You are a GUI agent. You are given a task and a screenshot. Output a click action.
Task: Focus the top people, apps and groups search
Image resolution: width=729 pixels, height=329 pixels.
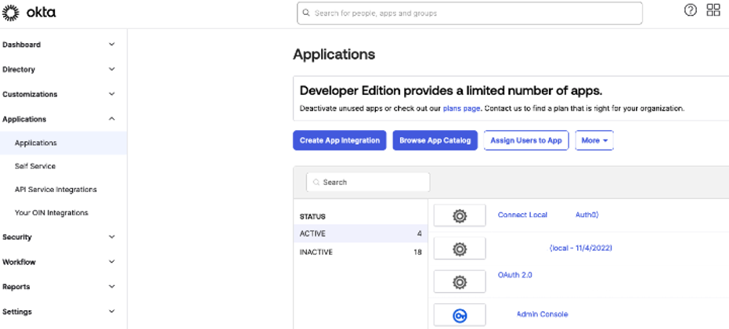470,13
